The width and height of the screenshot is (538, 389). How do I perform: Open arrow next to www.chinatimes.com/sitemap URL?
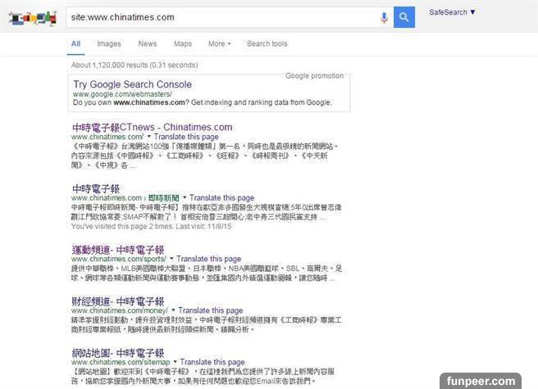[x=175, y=362]
